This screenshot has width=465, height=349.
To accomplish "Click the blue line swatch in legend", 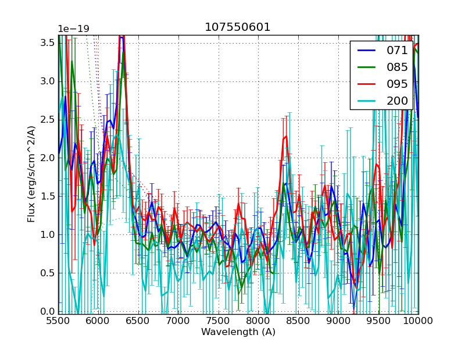I will (x=366, y=51).
